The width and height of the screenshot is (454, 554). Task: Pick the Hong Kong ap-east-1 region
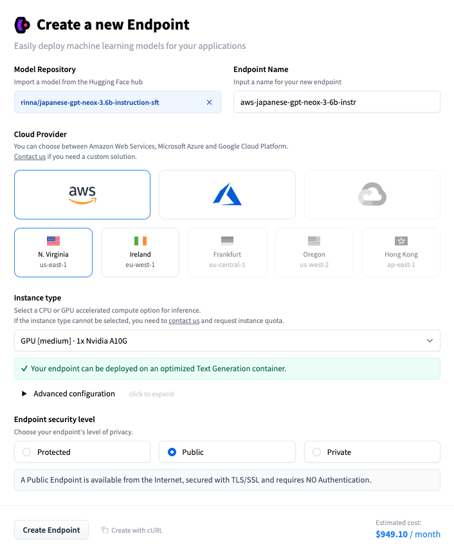click(401, 252)
